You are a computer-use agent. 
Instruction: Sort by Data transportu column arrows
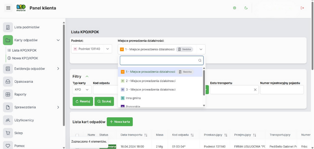click(146, 135)
